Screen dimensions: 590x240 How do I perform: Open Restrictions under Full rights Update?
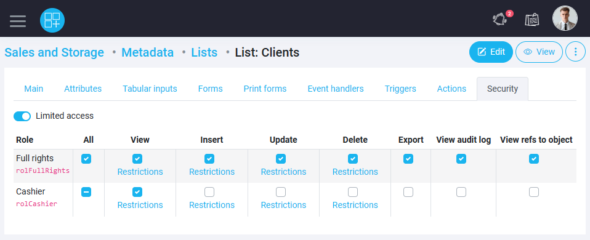coord(283,172)
